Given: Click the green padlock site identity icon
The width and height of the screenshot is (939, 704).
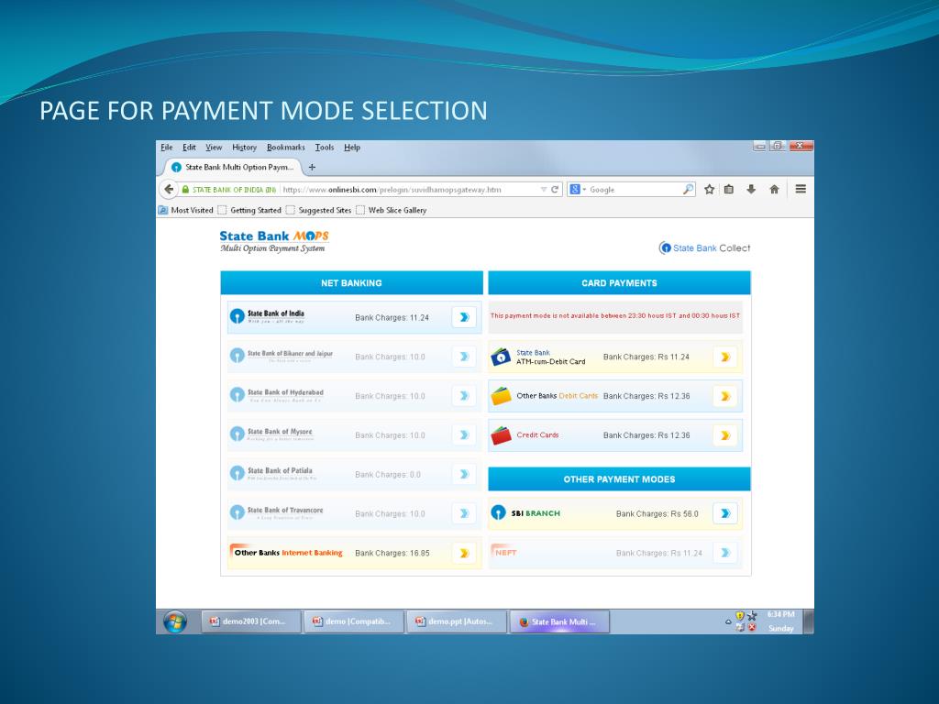Looking at the screenshot, I should (x=185, y=189).
